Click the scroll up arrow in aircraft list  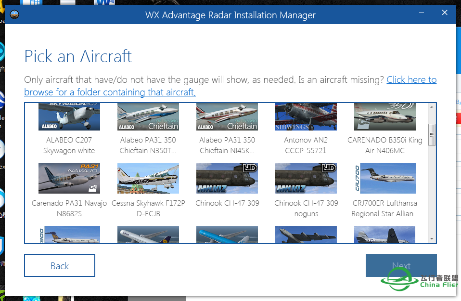pos(432,107)
